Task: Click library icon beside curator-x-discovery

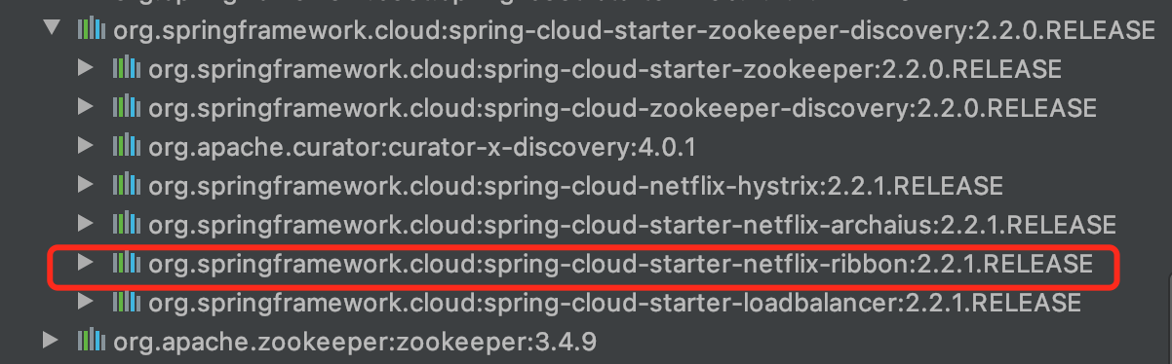Action: tap(127, 147)
